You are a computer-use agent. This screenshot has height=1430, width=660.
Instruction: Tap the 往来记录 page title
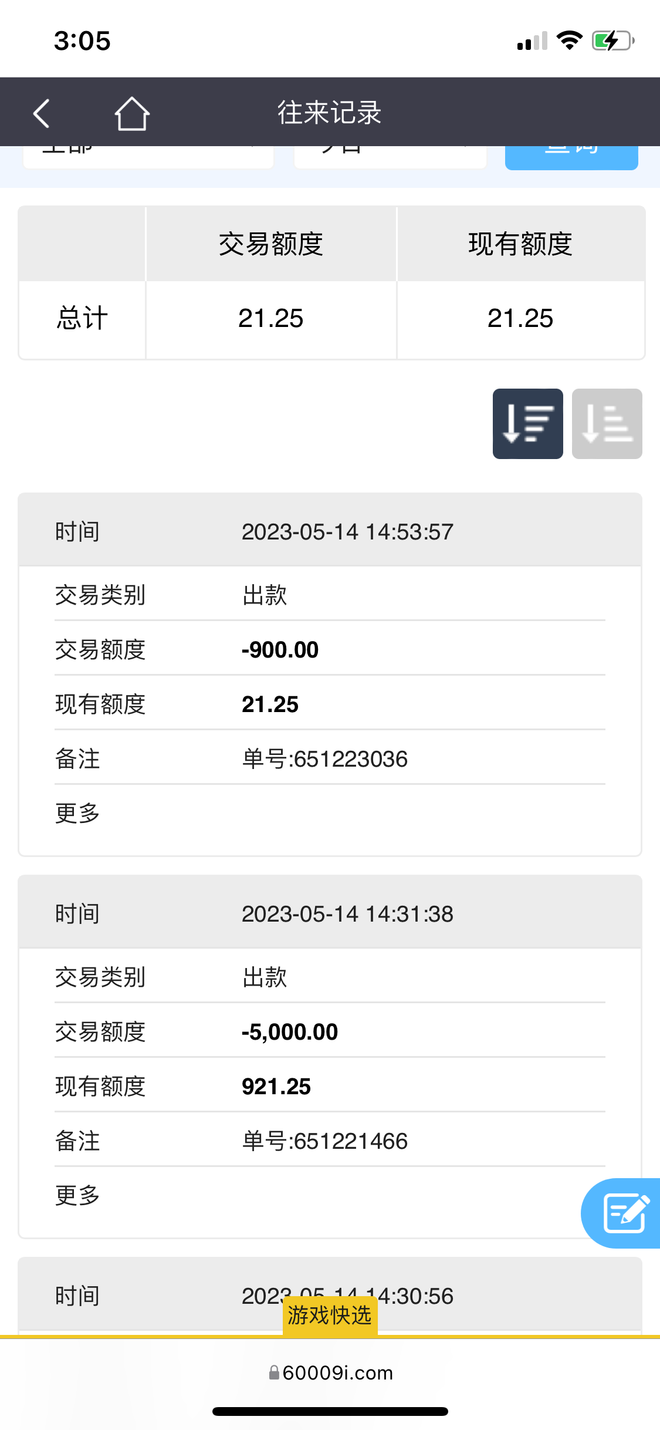(330, 113)
